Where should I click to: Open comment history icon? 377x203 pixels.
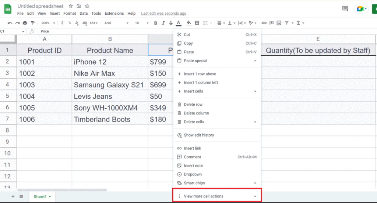345,9
